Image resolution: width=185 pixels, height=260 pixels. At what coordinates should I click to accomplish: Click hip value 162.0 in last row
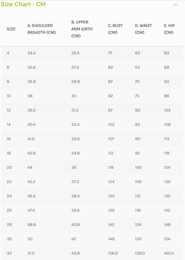point(169,253)
